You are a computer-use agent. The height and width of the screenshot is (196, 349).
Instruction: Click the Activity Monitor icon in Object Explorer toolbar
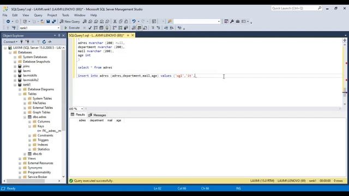(50, 42)
